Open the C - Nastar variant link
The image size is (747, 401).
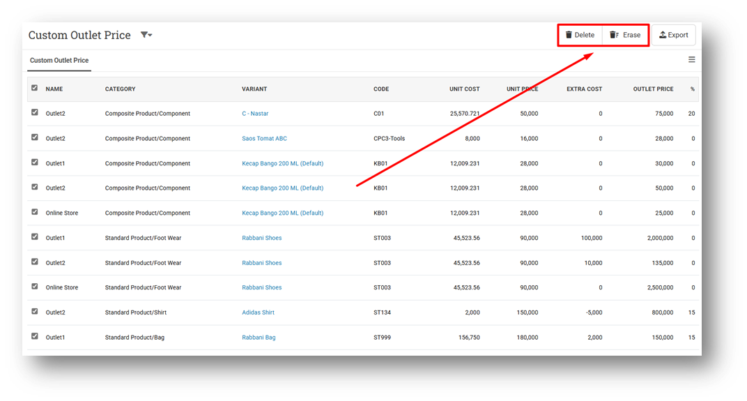pos(255,114)
